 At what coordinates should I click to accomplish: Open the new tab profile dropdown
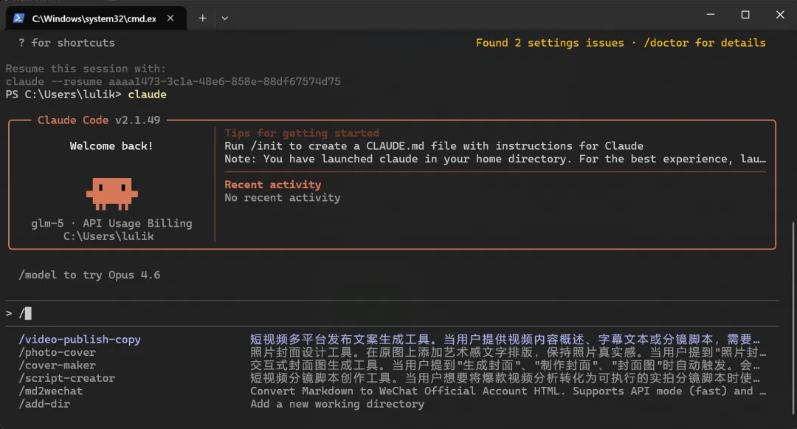coord(224,18)
